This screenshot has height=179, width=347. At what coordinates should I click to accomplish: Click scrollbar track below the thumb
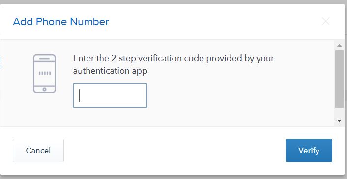339,112
